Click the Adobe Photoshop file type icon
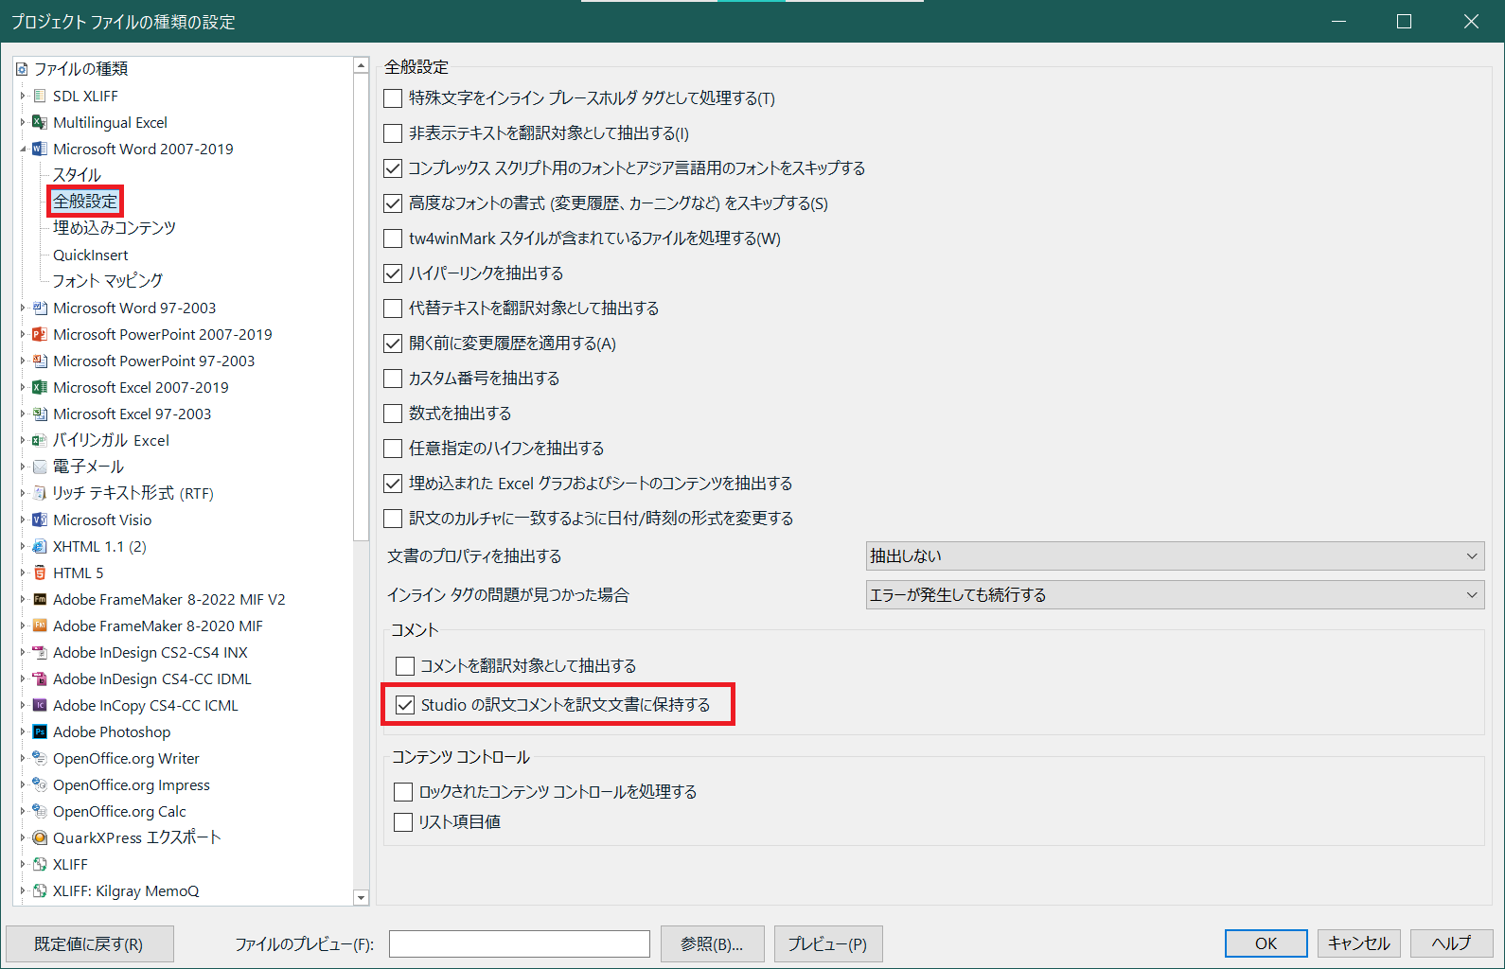Image resolution: width=1505 pixels, height=969 pixels. click(40, 731)
